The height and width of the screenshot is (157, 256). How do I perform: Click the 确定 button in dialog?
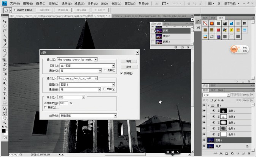(129, 61)
